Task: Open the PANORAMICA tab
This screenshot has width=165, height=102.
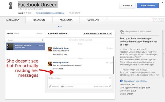Action: pos(12,20)
